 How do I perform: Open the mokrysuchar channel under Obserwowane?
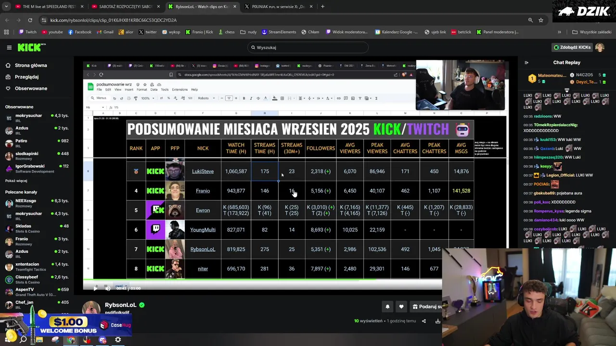[x=37, y=118]
